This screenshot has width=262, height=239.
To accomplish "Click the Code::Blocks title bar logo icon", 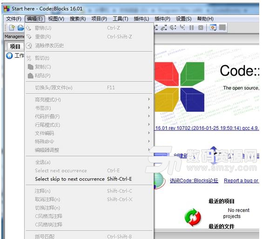I will (7, 9).
